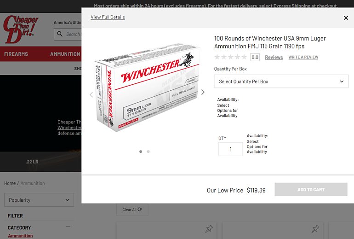Open the Select Quantity Per Box dropdown
This screenshot has height=239, width=354.
click(x=281, y=82)
